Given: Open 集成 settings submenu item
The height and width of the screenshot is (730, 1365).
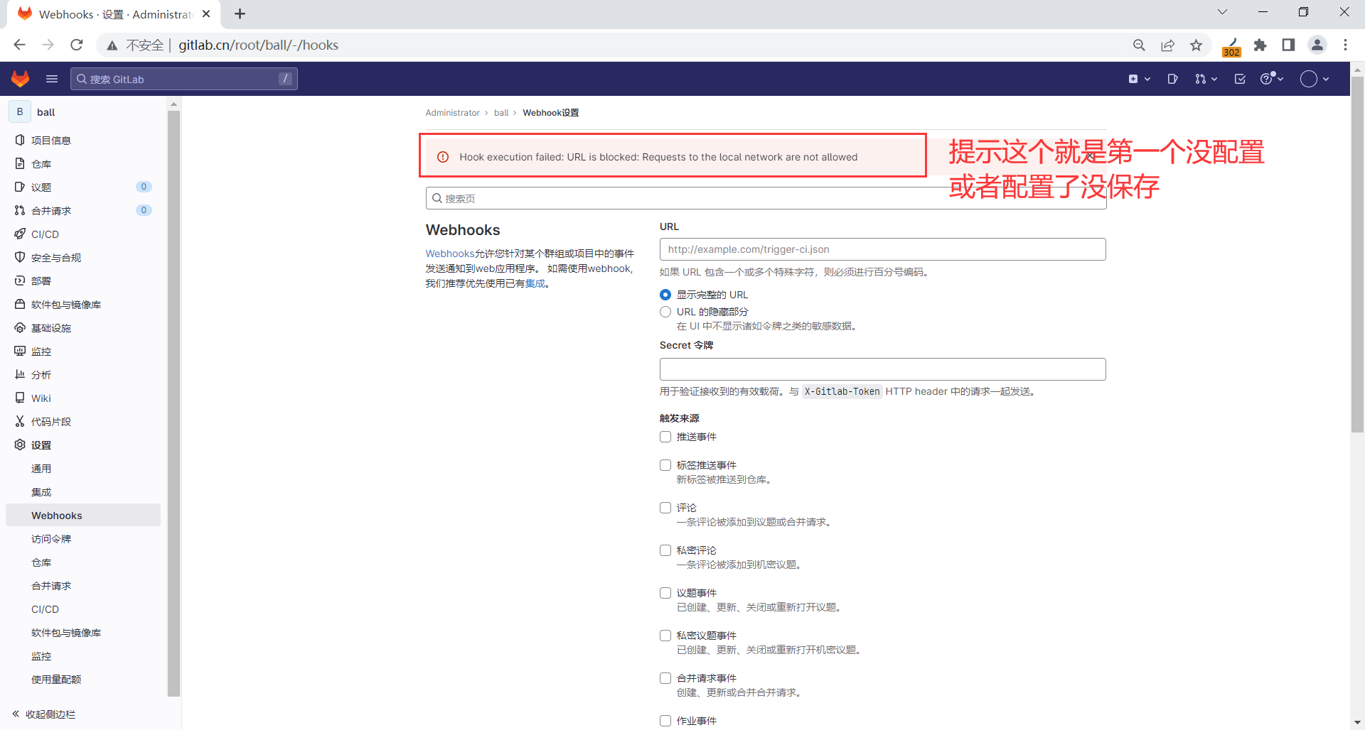Looking at the screenshot, I should [41, 492].
